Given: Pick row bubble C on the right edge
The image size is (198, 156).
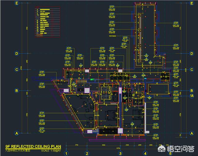Looking at the screenshot, I should click(x=192, y=70).
